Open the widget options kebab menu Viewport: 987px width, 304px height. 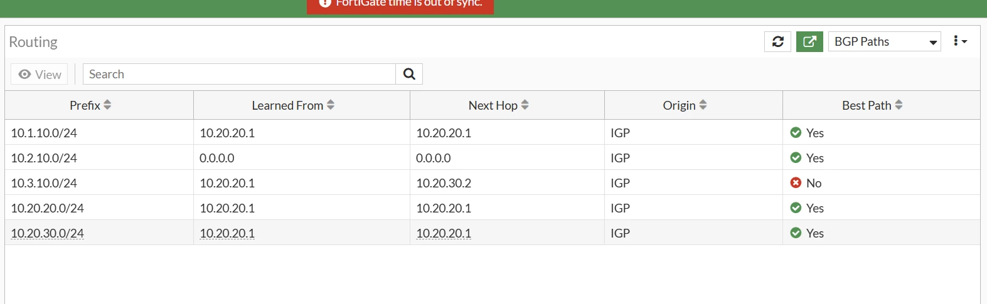coord(960,41)
